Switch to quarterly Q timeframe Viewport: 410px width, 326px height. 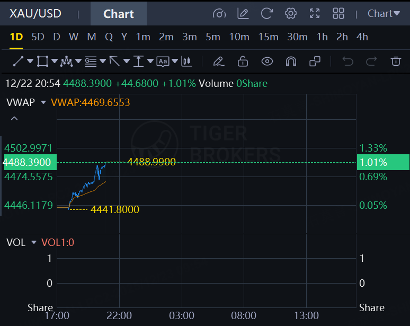pos(109,37)
